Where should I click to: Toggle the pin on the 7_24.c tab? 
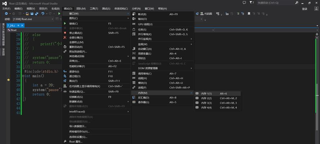click(x=18, y=26)
